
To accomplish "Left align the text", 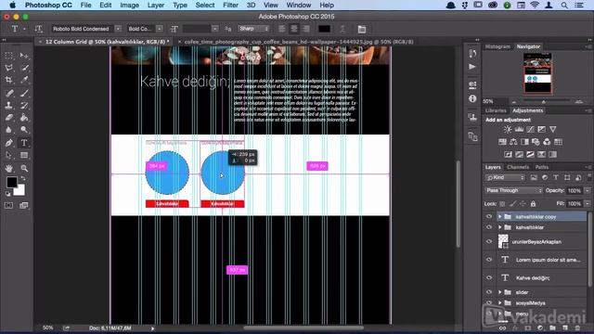I will pos(281,29).
